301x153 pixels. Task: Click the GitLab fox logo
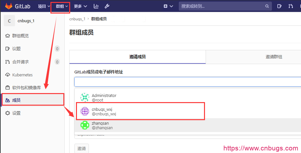[9, 6]
